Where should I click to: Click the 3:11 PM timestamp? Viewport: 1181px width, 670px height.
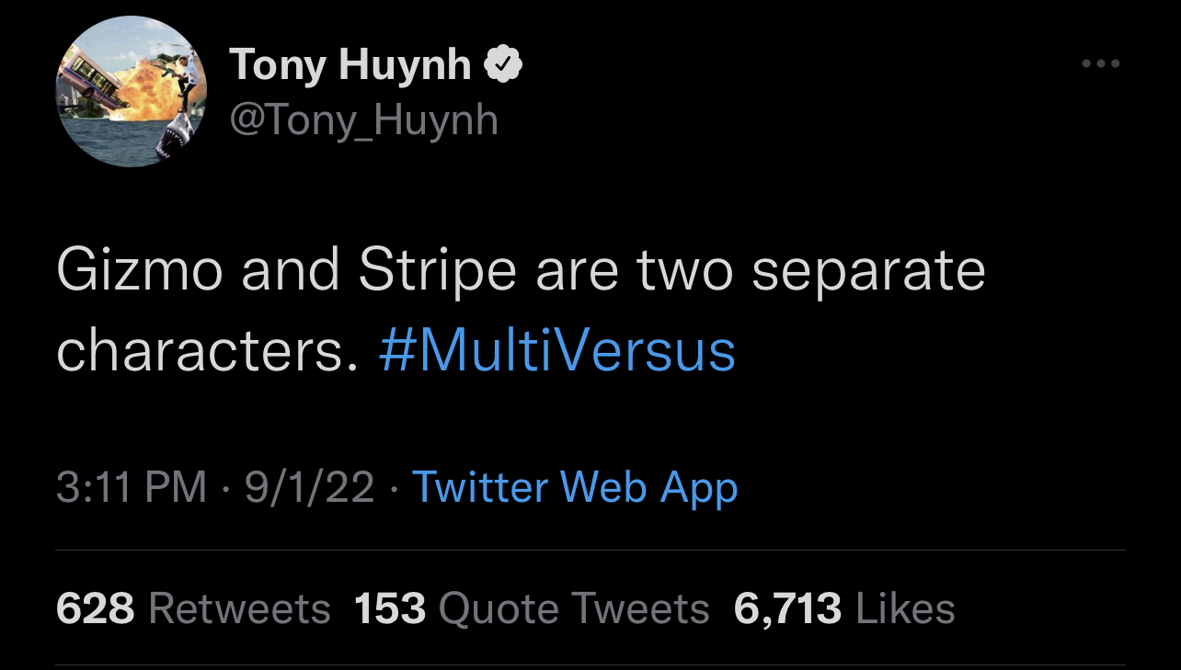pyautogui.click(x=132, y=487)
